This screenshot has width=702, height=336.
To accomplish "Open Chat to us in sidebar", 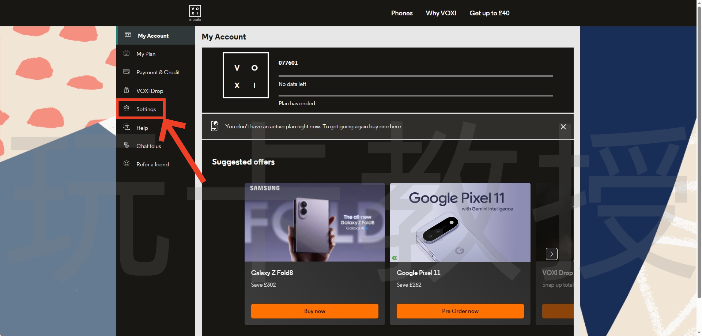I will 156,146.
